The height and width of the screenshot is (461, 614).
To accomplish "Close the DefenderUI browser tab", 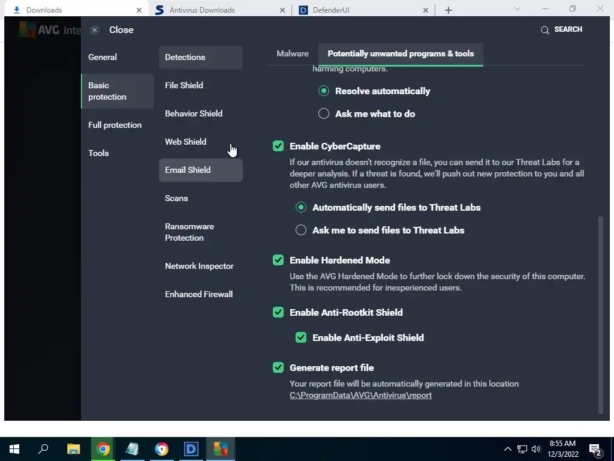I will coord(425,10).
